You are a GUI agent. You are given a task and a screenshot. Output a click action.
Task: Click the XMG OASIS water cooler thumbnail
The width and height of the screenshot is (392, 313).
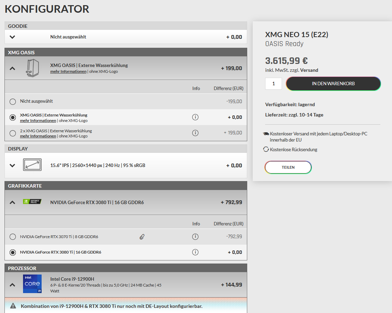tap(33, 68)
